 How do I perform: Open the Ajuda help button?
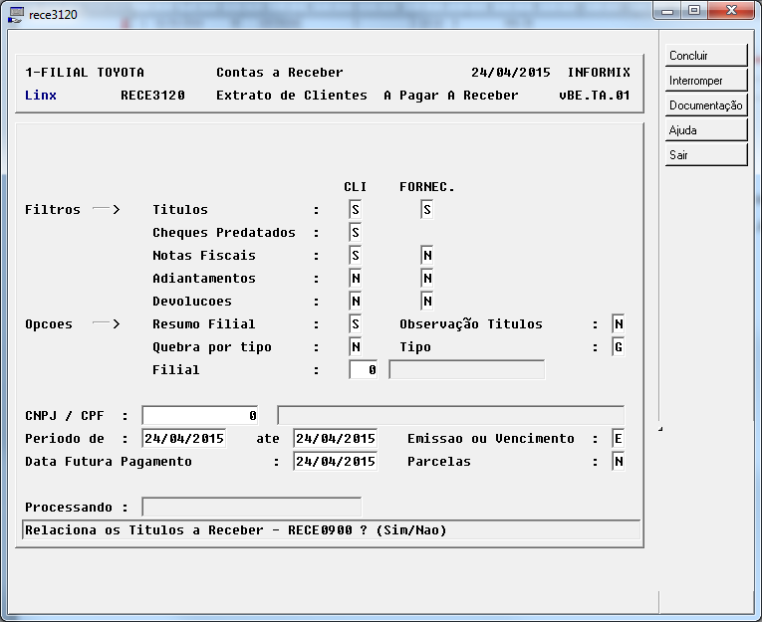click(x=705, y=129)
